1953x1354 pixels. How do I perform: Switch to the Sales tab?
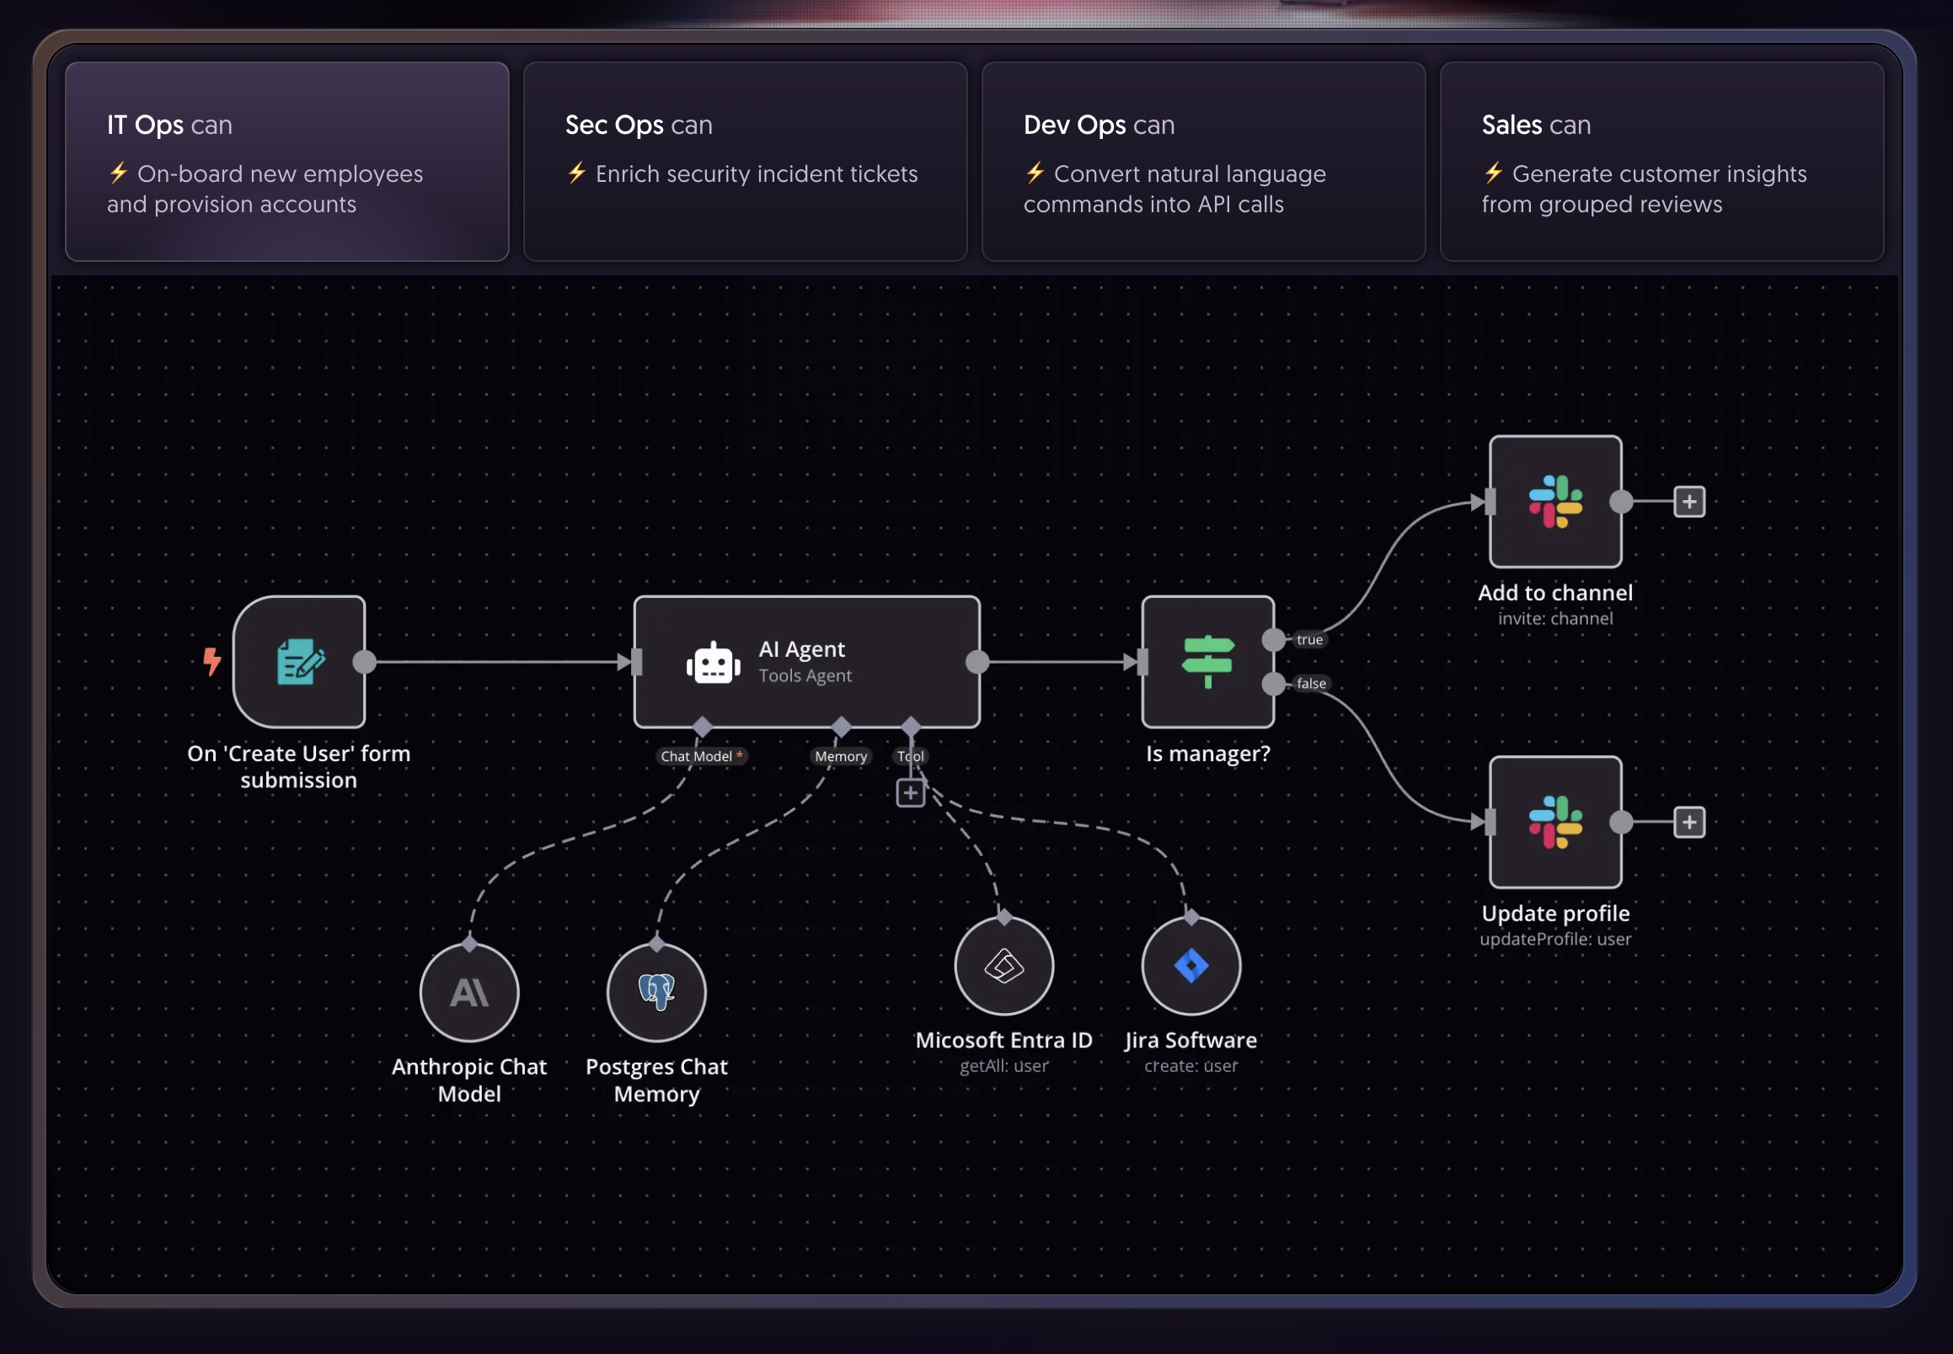tap(1661, 161)
